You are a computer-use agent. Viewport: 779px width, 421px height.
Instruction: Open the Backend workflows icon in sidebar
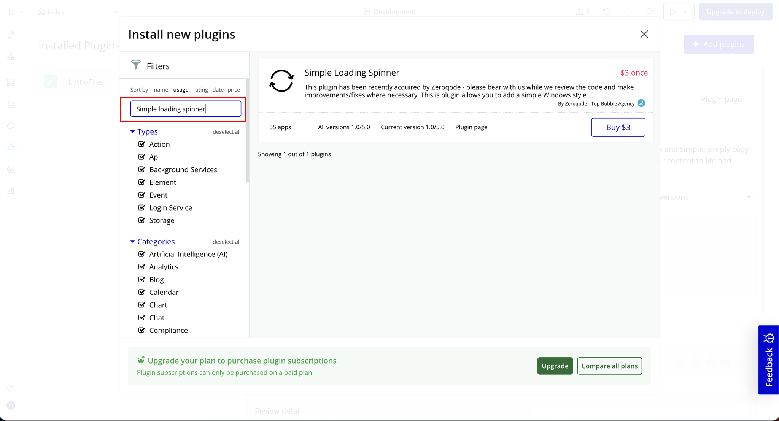[11, 82]
